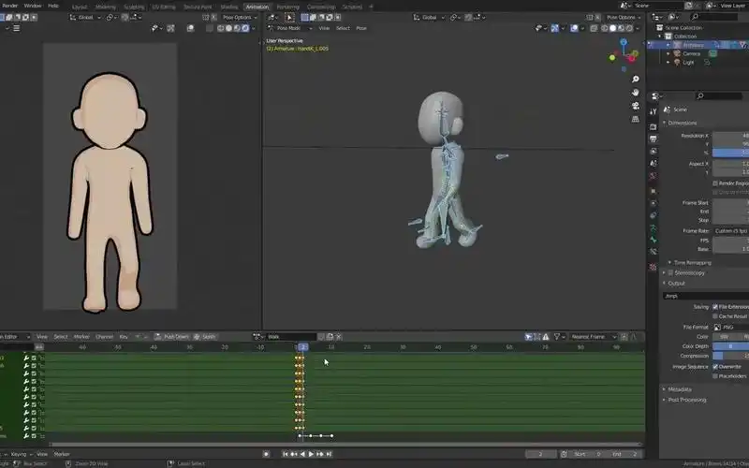Toggle overlays button in right viewport

tap(574, 28)
